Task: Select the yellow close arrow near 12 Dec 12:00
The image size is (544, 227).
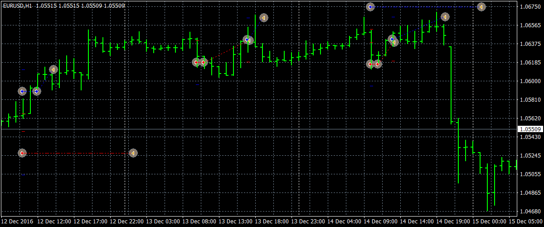Action: (53, 69)
